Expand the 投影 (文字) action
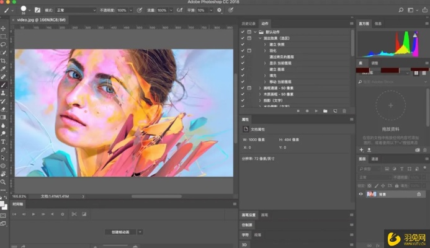The width and height of the screenshot is (430, 248). pyautogui.click(x=260, y=100)
